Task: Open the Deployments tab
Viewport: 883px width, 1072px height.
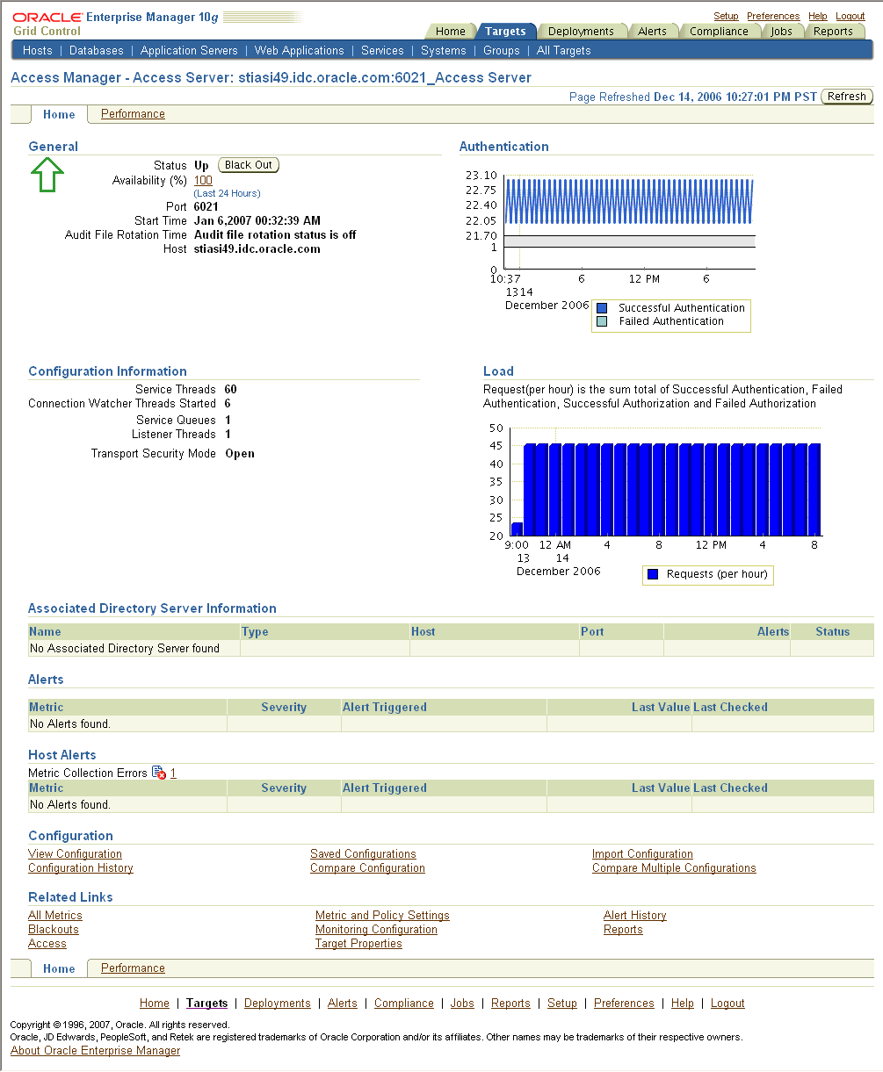Action: click(x=583, y=30)
